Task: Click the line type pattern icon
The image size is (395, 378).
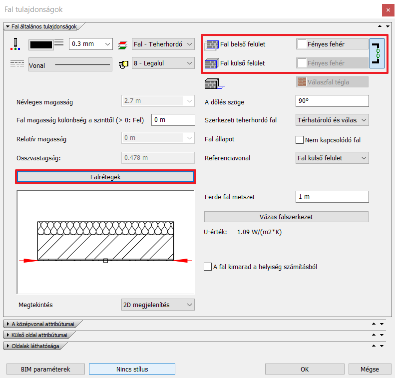Action: (x=17, y=63)
